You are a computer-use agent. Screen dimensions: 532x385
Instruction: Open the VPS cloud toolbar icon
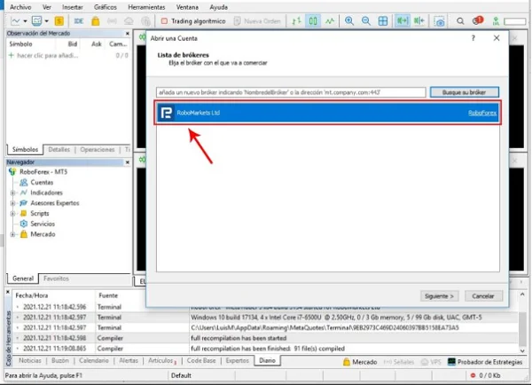coord(129,21)
